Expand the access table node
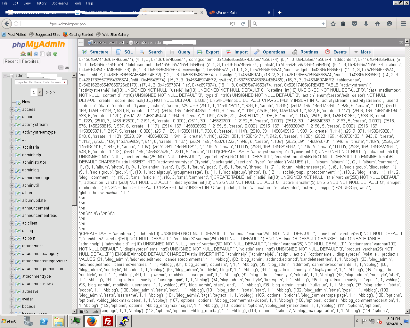This screenshot has height=328, width=410. [x=12, y=110]
